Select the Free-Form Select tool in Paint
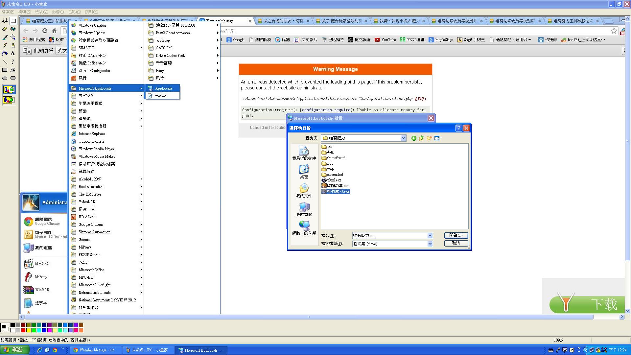 pyautogui.click(x=5, y=21)
